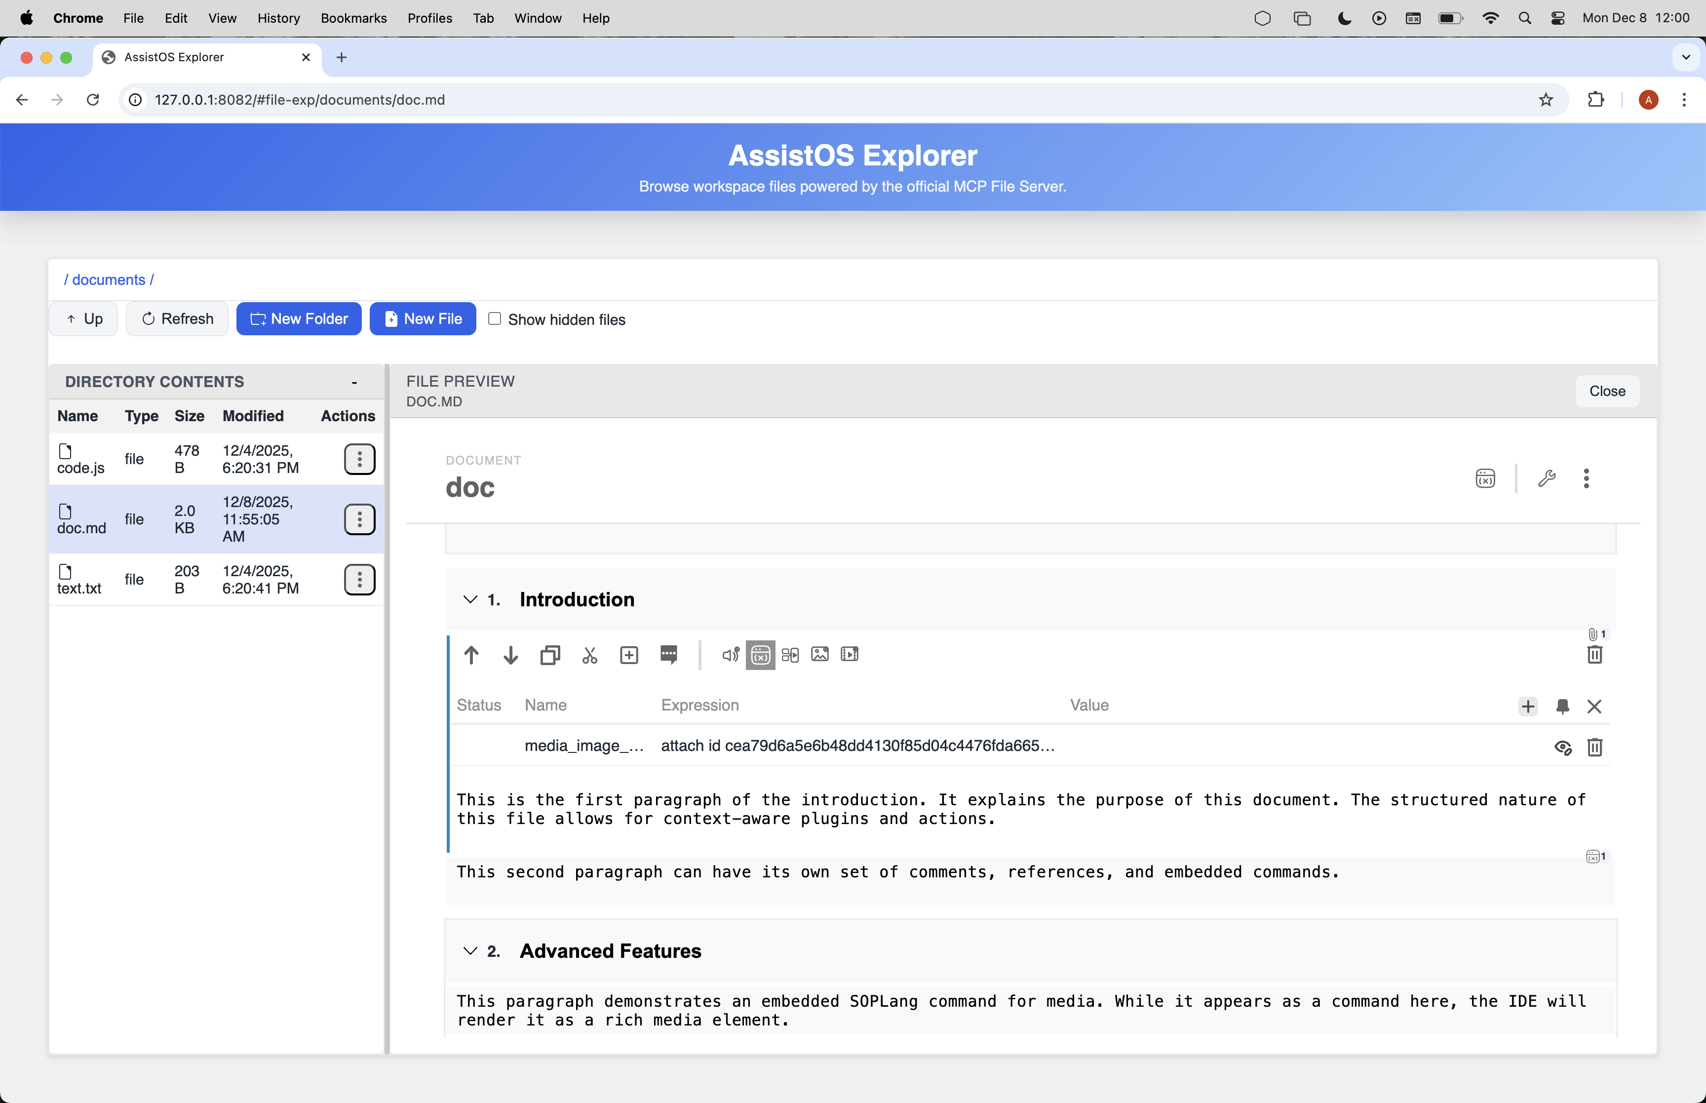Open the Bookmarks menu
The height and width of the screenshot is (1103, 1706).
(353, 18)
